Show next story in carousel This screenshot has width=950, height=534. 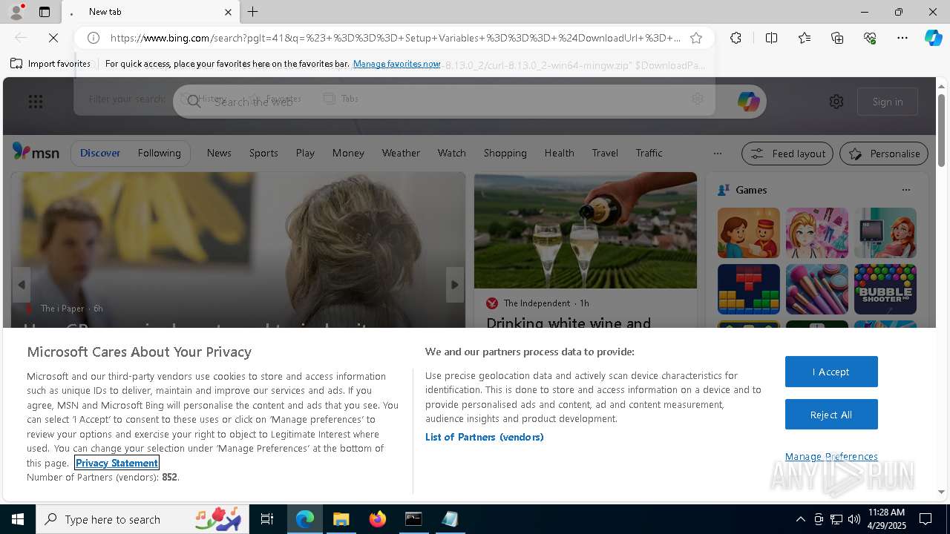[x=455, y=285]
